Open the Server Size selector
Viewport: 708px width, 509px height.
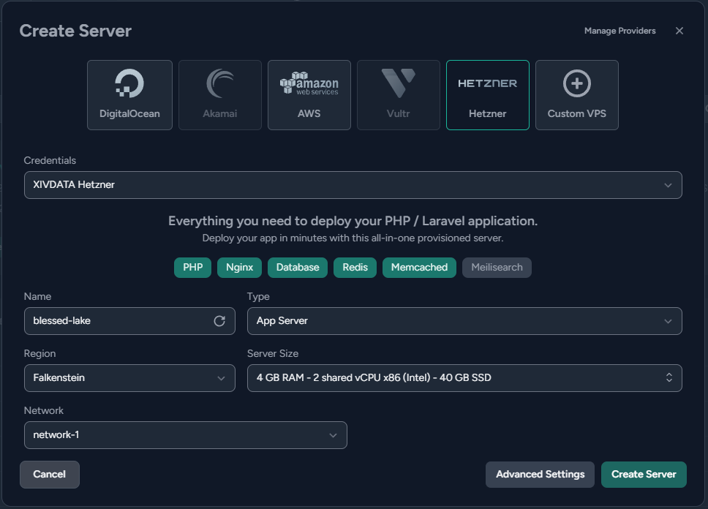point(464,378)
